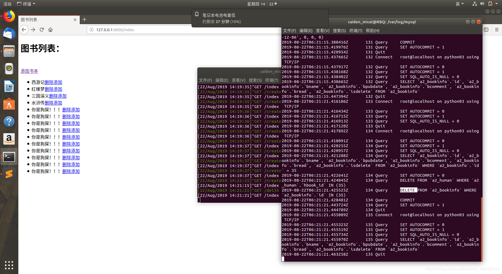The height and width of the screenshot is (274, 502).
Task: Open the Help dock icon
Action: coord(9,121)
